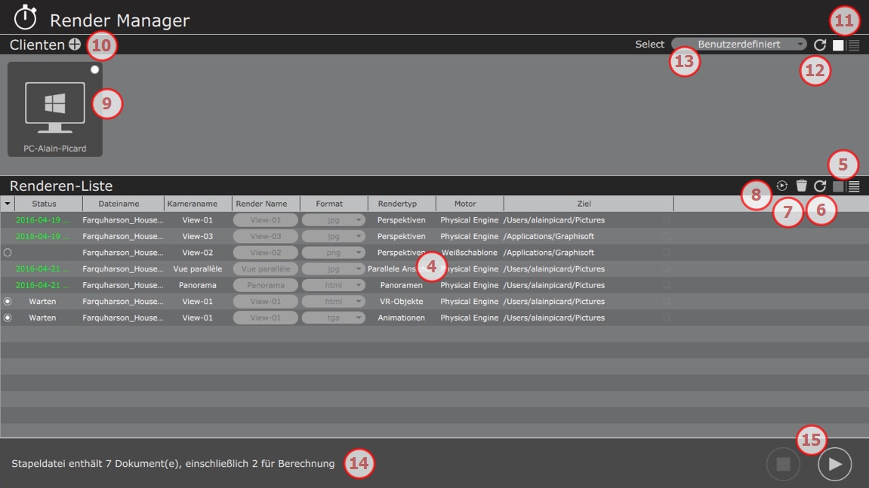
Task: Refresh the Renderen-Liste with the refresh icon
Action: click(820, 184)
